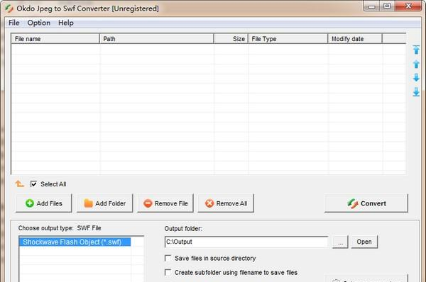The height and width of the screenshot is (282, 426).
Task: Toggle the Select All checkbox
Action: tap(33, 184)
